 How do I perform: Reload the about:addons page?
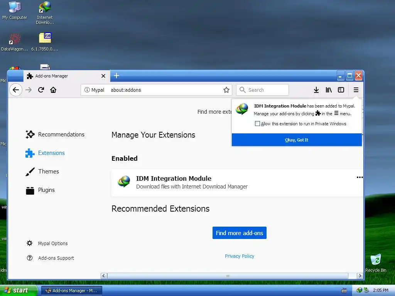[41, 90]
